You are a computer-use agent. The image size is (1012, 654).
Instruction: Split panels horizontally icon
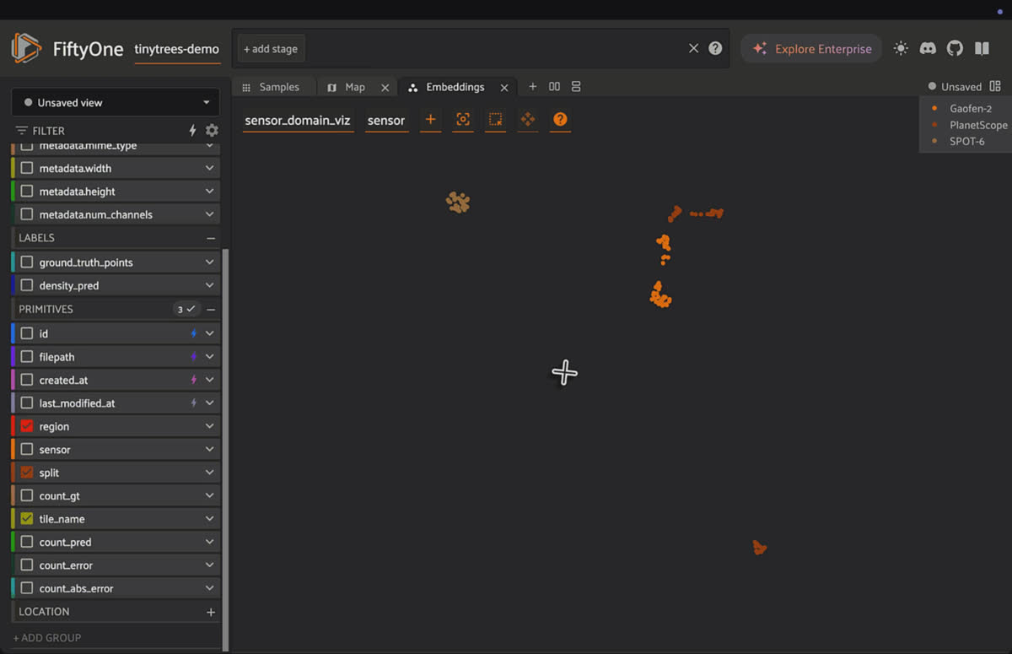click(554, 87)
